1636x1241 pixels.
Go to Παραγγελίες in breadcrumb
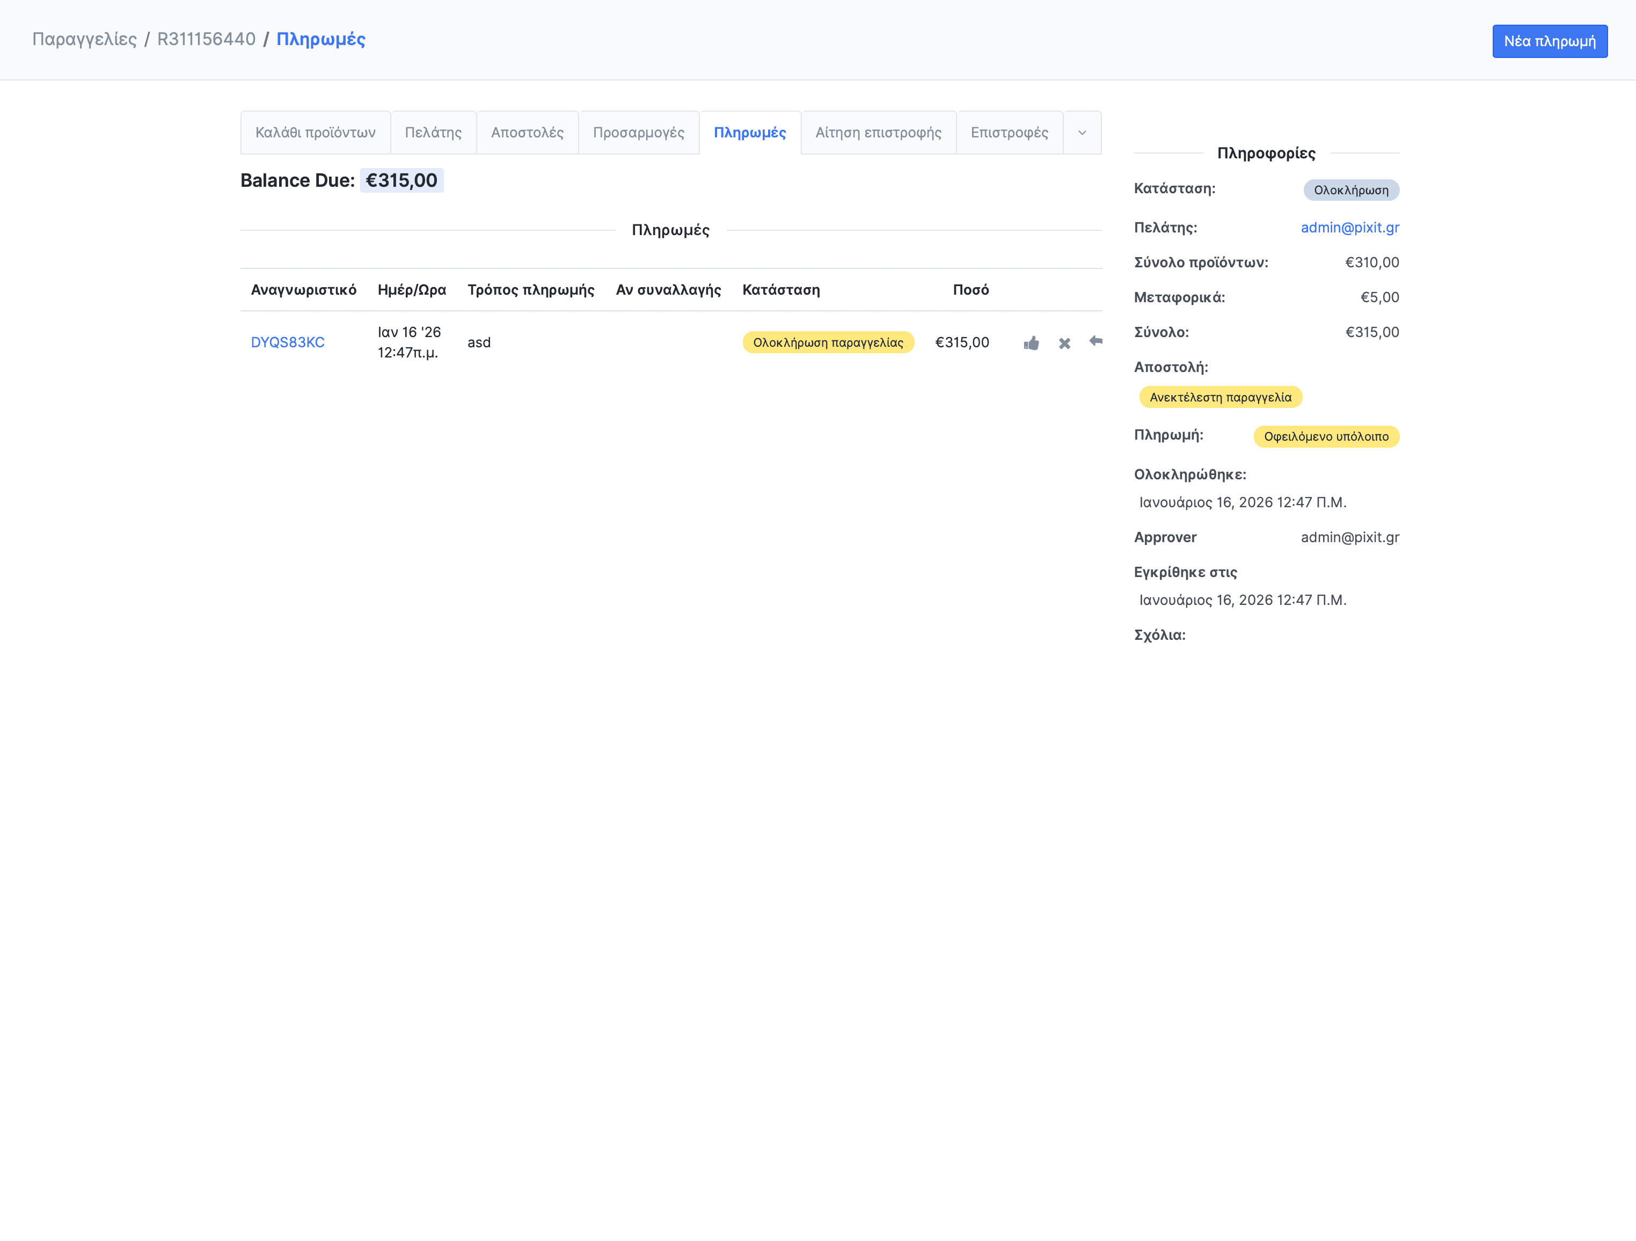84,39
